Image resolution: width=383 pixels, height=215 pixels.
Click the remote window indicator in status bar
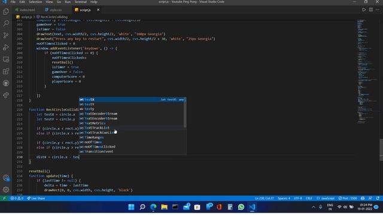[4, 198]
